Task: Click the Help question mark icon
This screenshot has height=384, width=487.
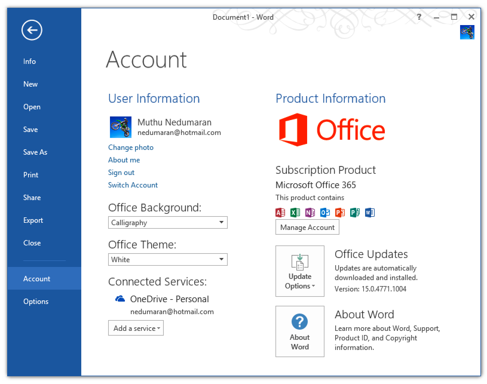Action: pos(419,17)
